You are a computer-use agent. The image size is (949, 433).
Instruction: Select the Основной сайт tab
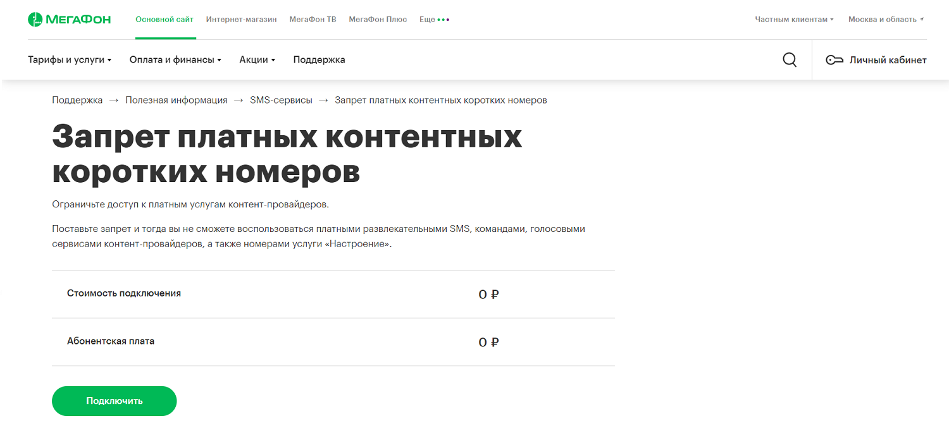pos(164,20)
